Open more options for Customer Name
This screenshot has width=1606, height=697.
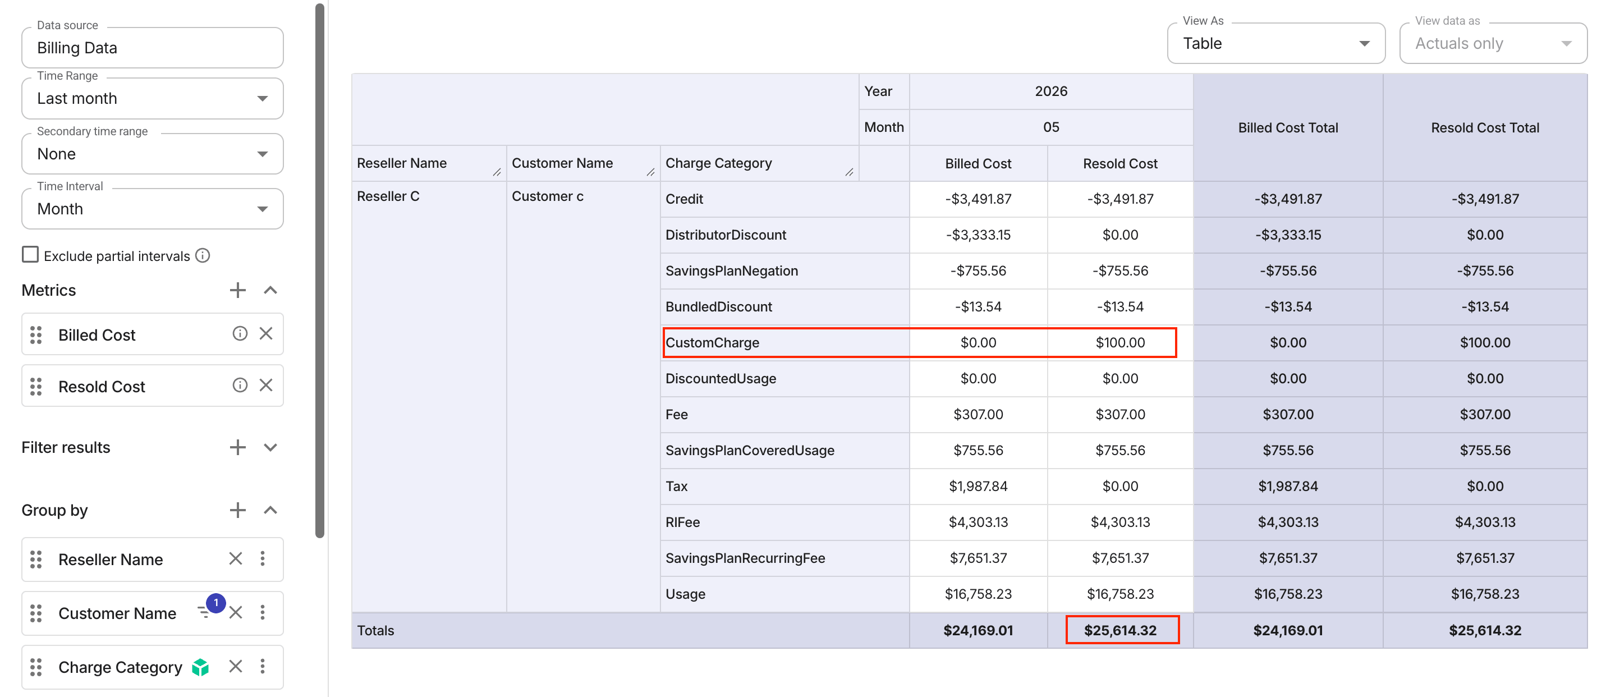[x=263, y=612]
